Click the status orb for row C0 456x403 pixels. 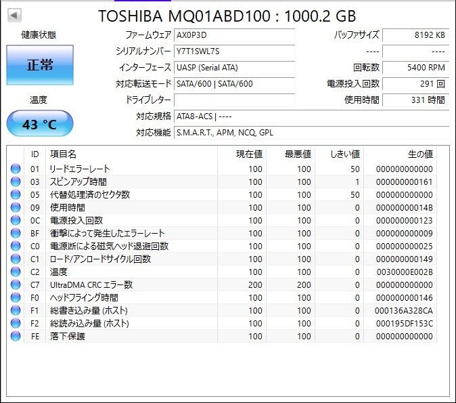[16, 246]
